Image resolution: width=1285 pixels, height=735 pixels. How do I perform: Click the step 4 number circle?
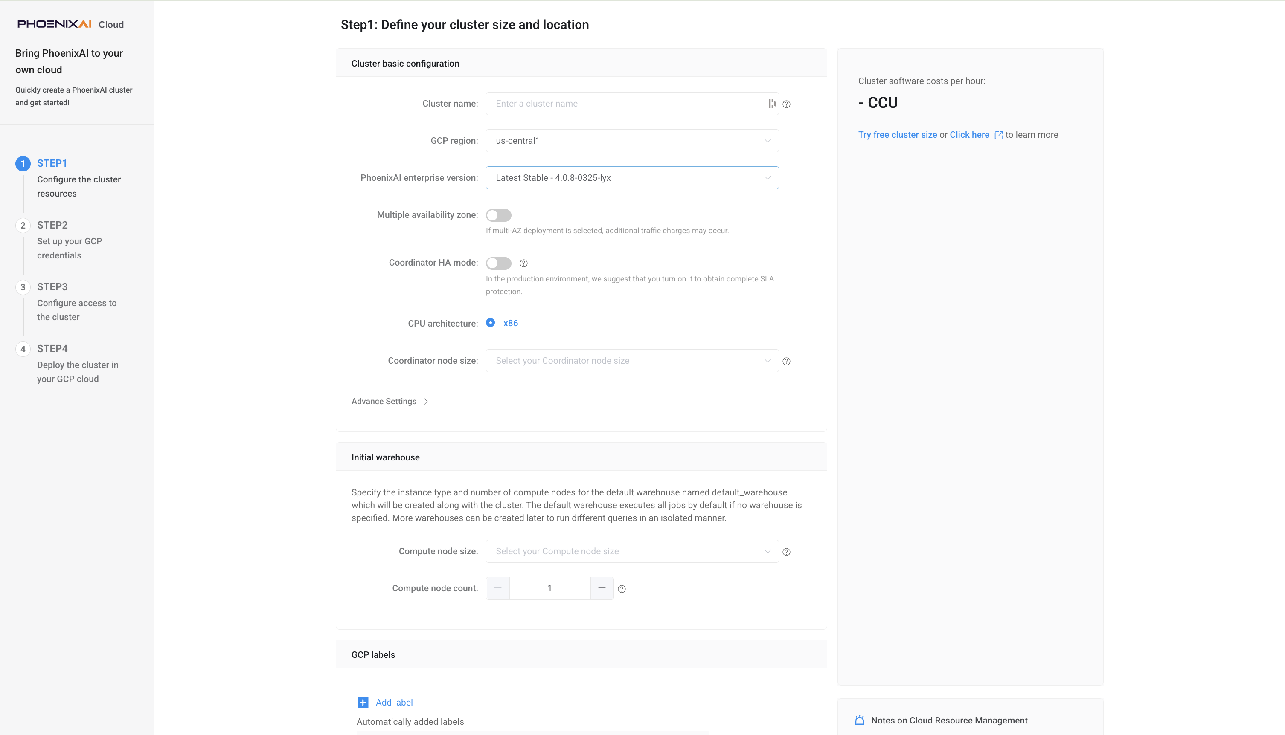coord(23,349)
